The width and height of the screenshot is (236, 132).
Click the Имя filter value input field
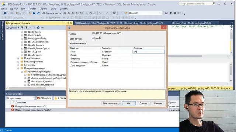click(149, 52)
